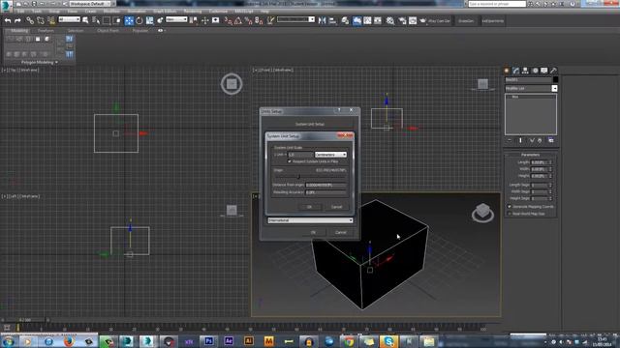
Task: Click the Redo arrow in main toolbar
Action: click(17, 20)
